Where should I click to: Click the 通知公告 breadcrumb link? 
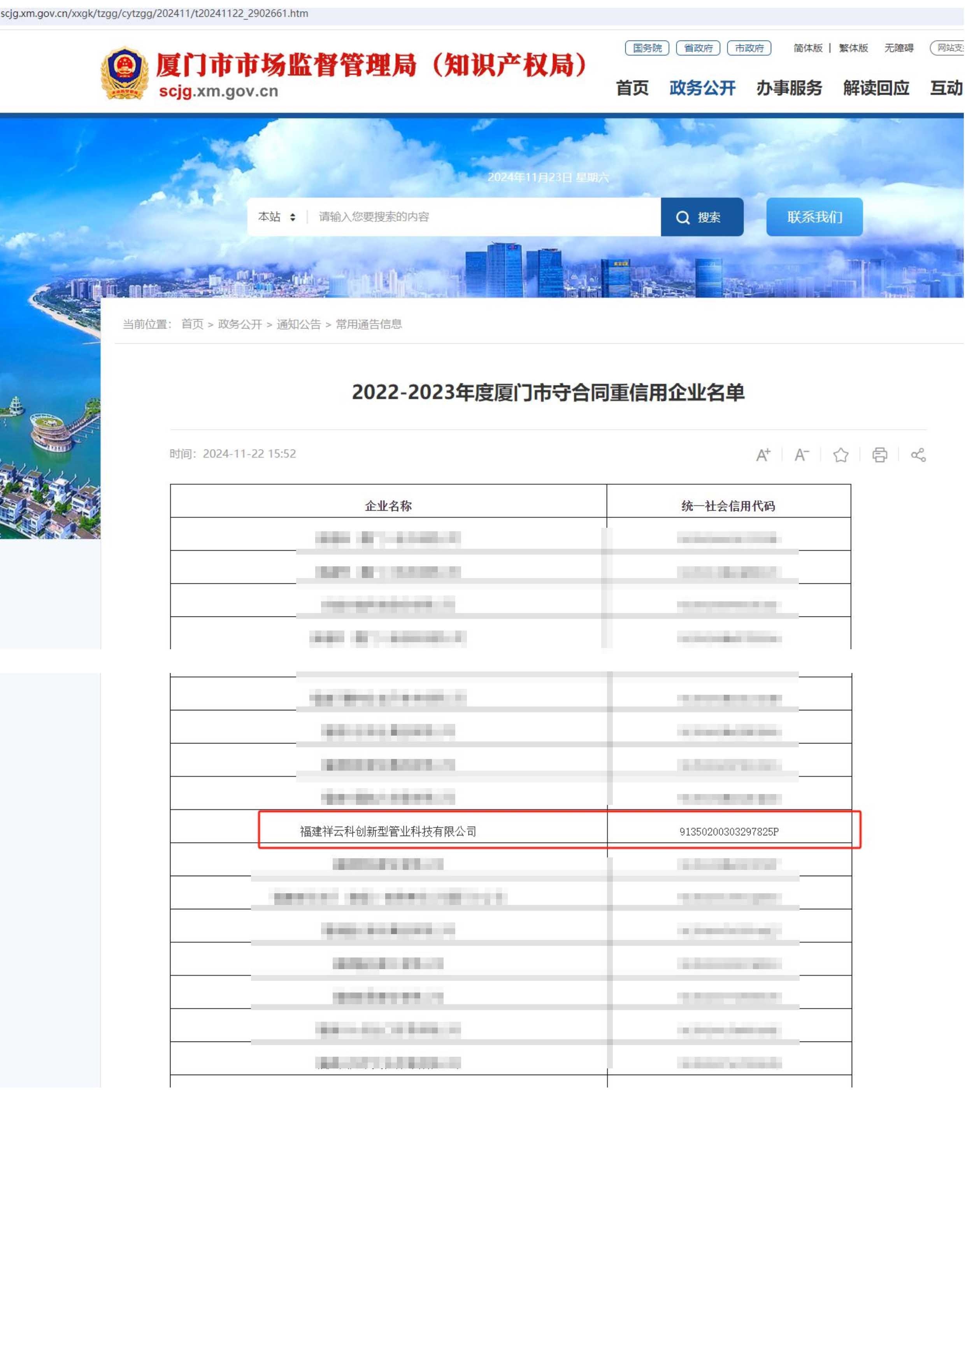298,324
